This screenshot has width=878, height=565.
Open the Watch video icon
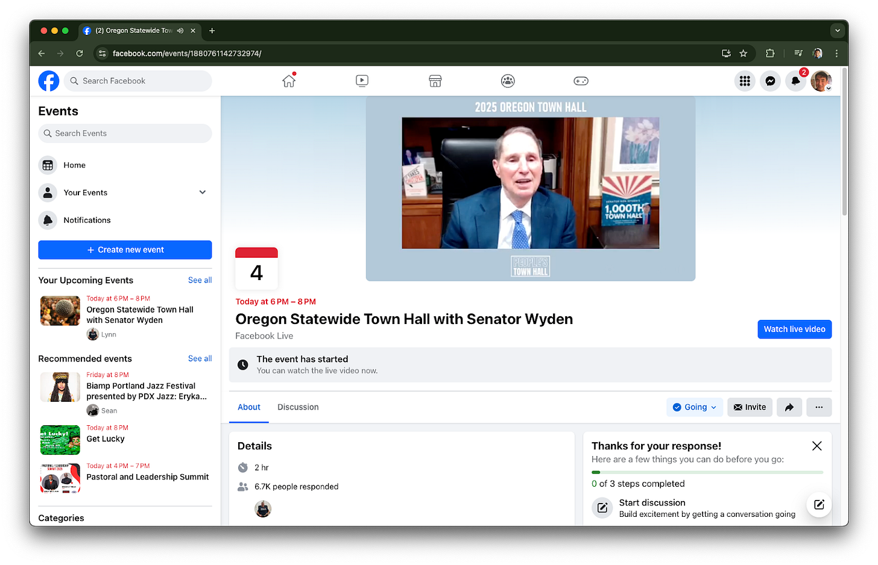coord(362,81)
